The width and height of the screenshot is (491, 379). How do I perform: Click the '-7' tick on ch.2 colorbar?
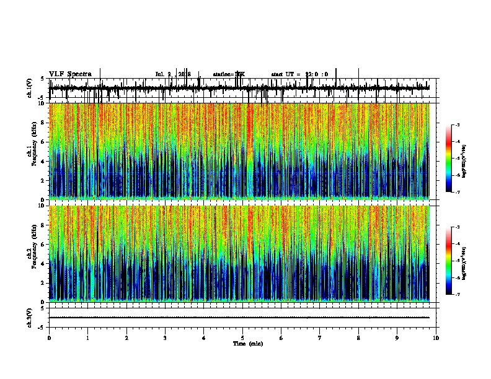pyautogui.click(x=458, y=294)
